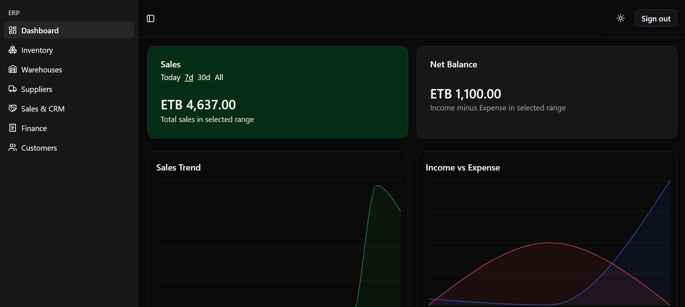Click the red expense curve peak

[x=549, y=243]
